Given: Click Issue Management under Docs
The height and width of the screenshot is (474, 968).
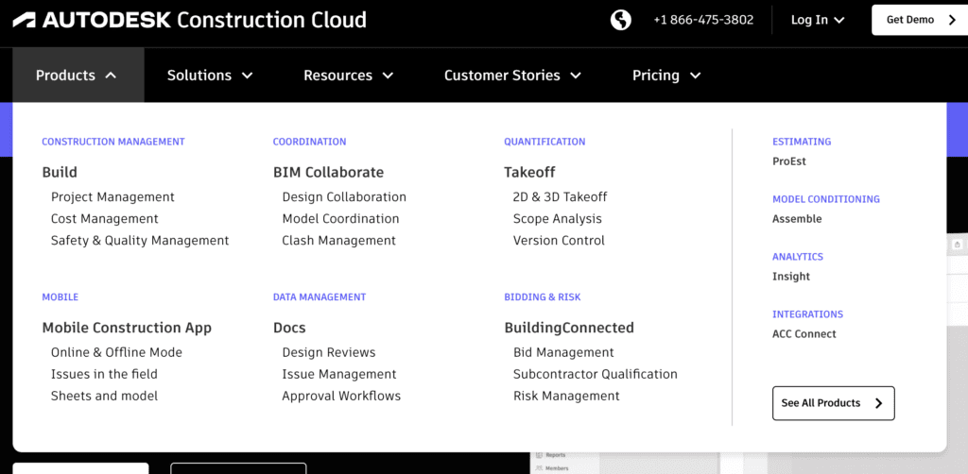Looking at the screenshot, I should [x=338, y=374].
